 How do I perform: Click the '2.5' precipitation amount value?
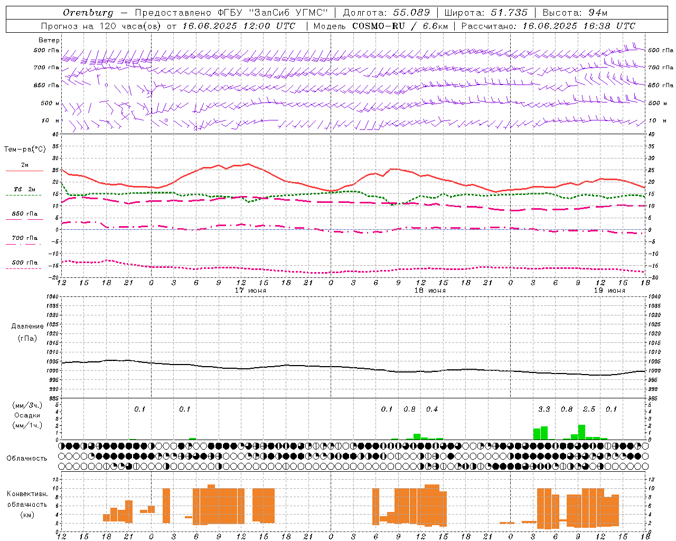[x=589, y=409]
